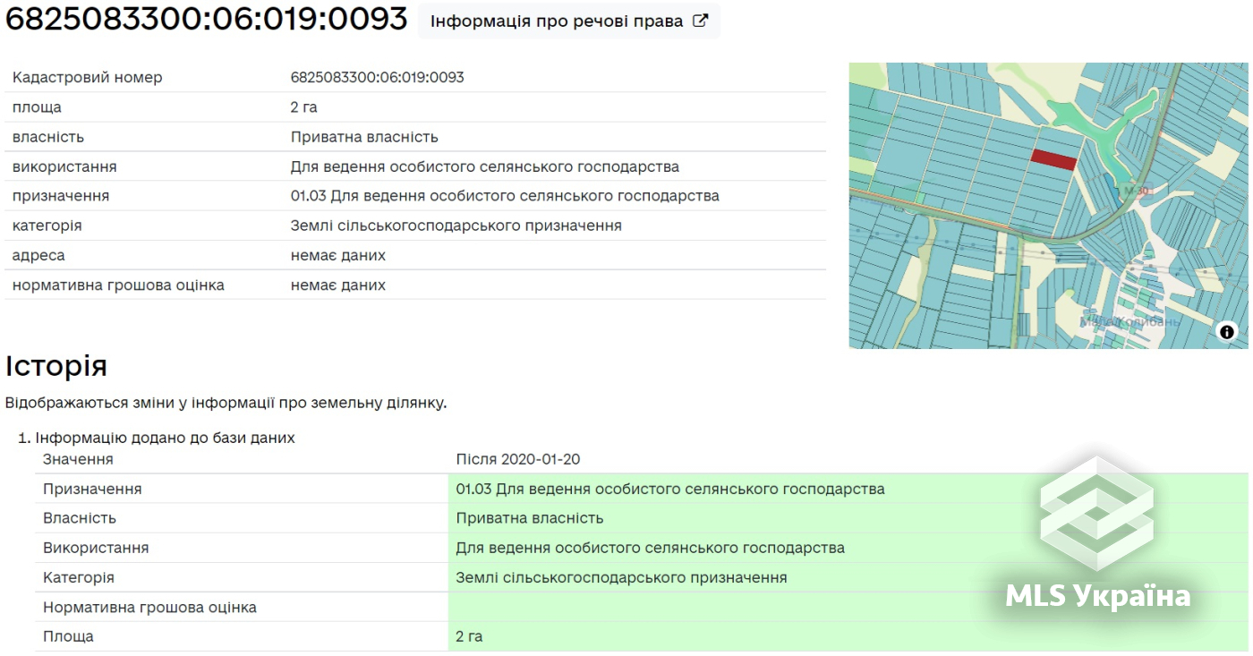Select the cadastral number value in the table
The width and height of the screenshot is (1253, 656).
[377, 77]
